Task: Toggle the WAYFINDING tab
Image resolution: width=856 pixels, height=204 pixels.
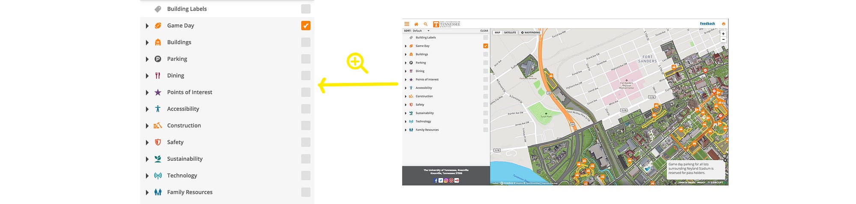Action: pos(531,33)
